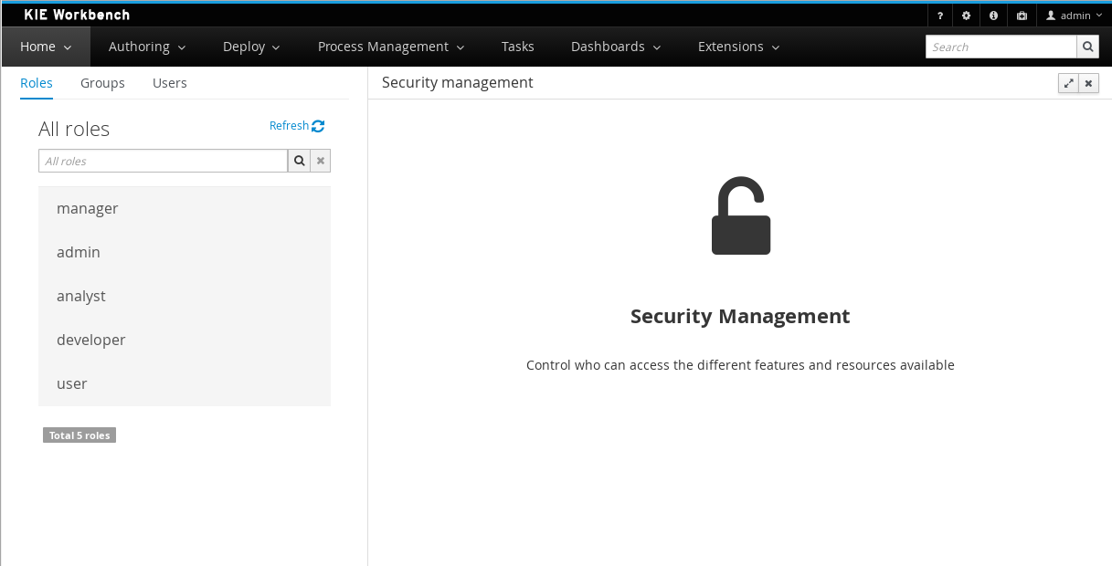Click the question mark help icon
1112x566 pixels.
[x=940, y=16]
